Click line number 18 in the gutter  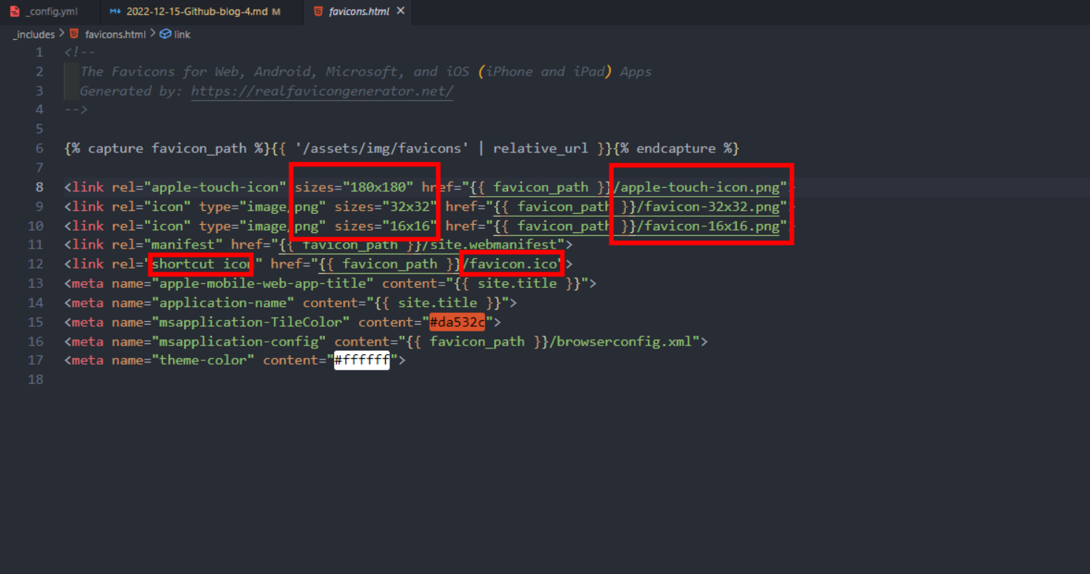pos(36,379)
